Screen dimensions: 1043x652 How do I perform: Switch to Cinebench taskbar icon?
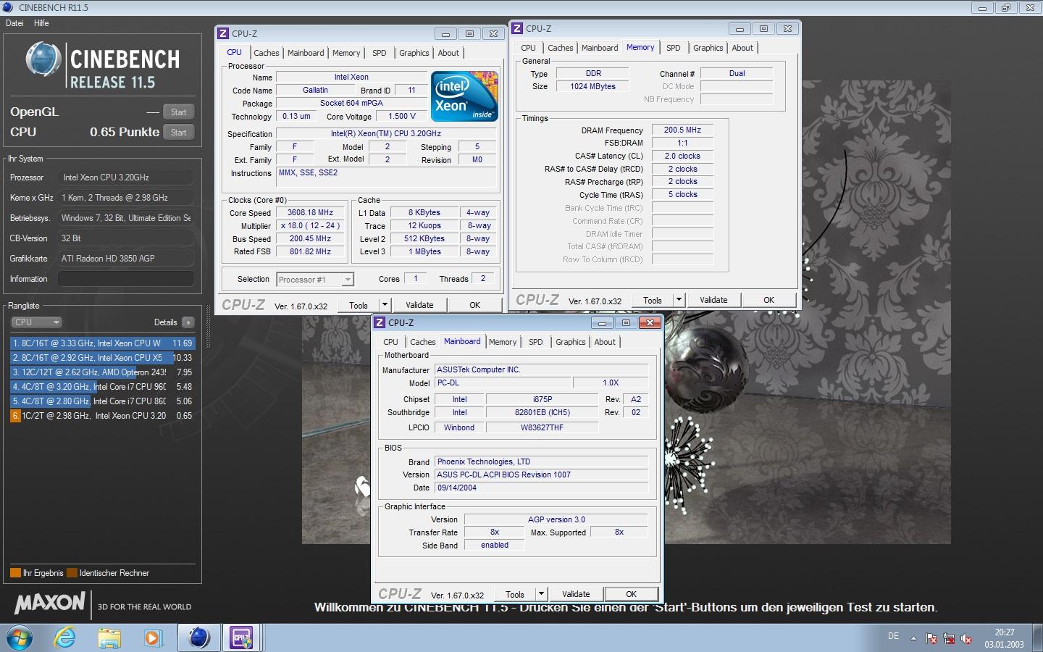point(198,638)
